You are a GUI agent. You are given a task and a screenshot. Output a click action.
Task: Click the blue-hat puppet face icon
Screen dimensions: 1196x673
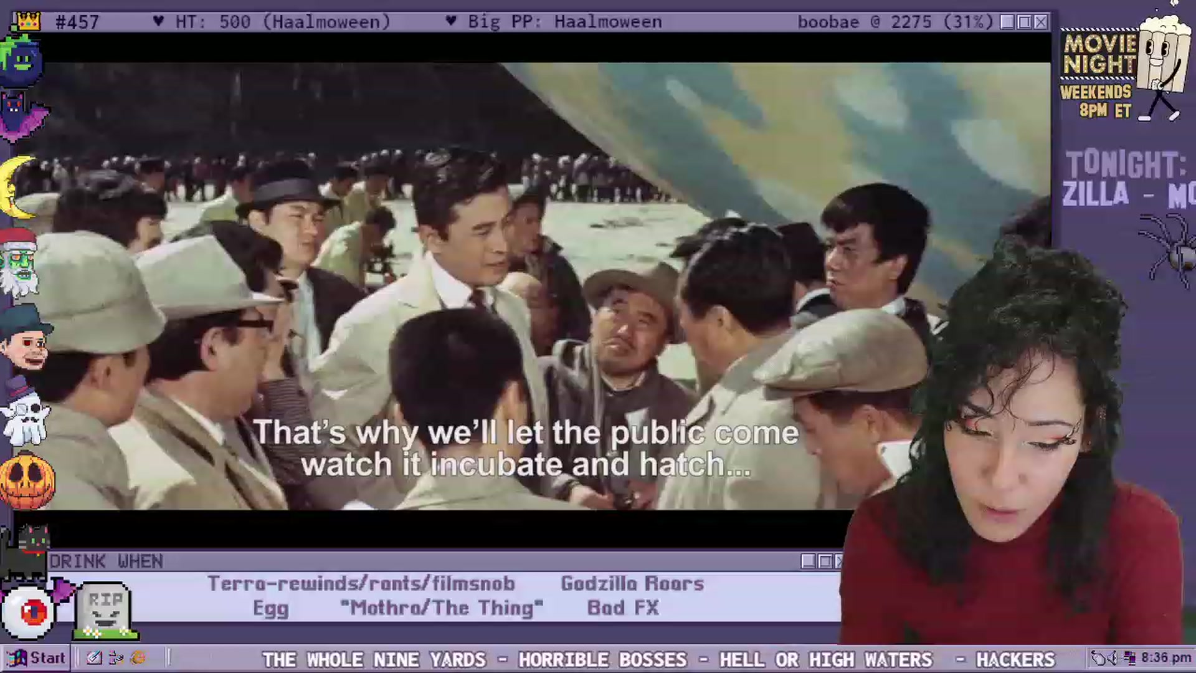click(x=26, y=336)
